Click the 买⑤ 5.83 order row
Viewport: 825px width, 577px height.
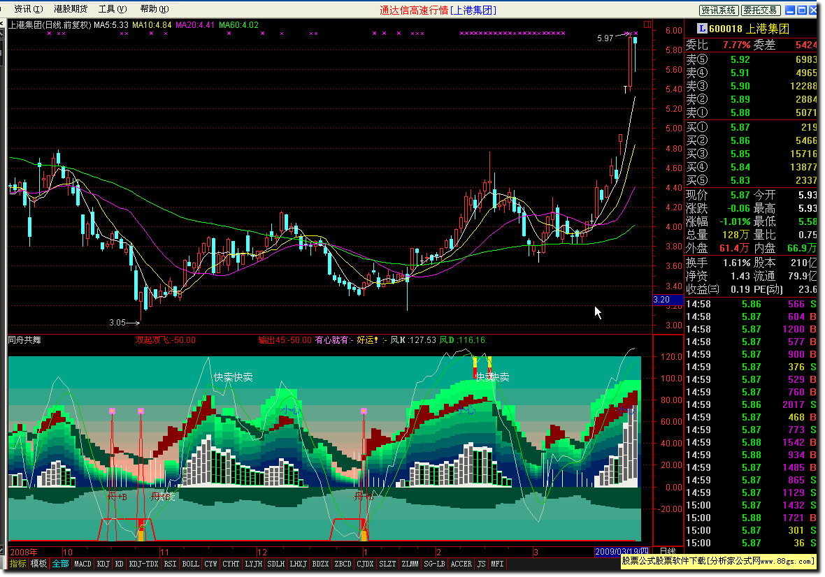point(752,180)
